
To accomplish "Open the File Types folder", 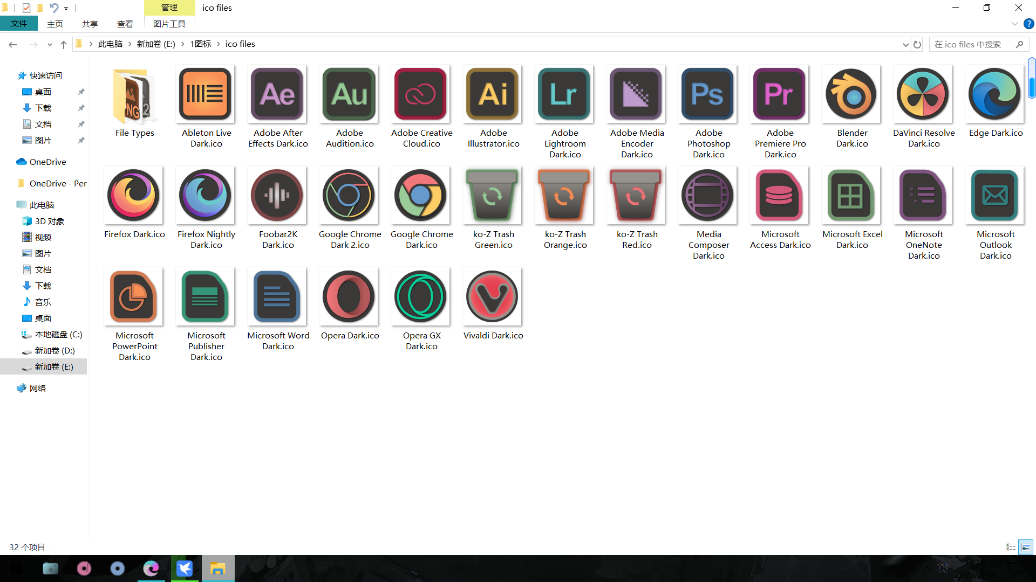I will tap(134, 96).
